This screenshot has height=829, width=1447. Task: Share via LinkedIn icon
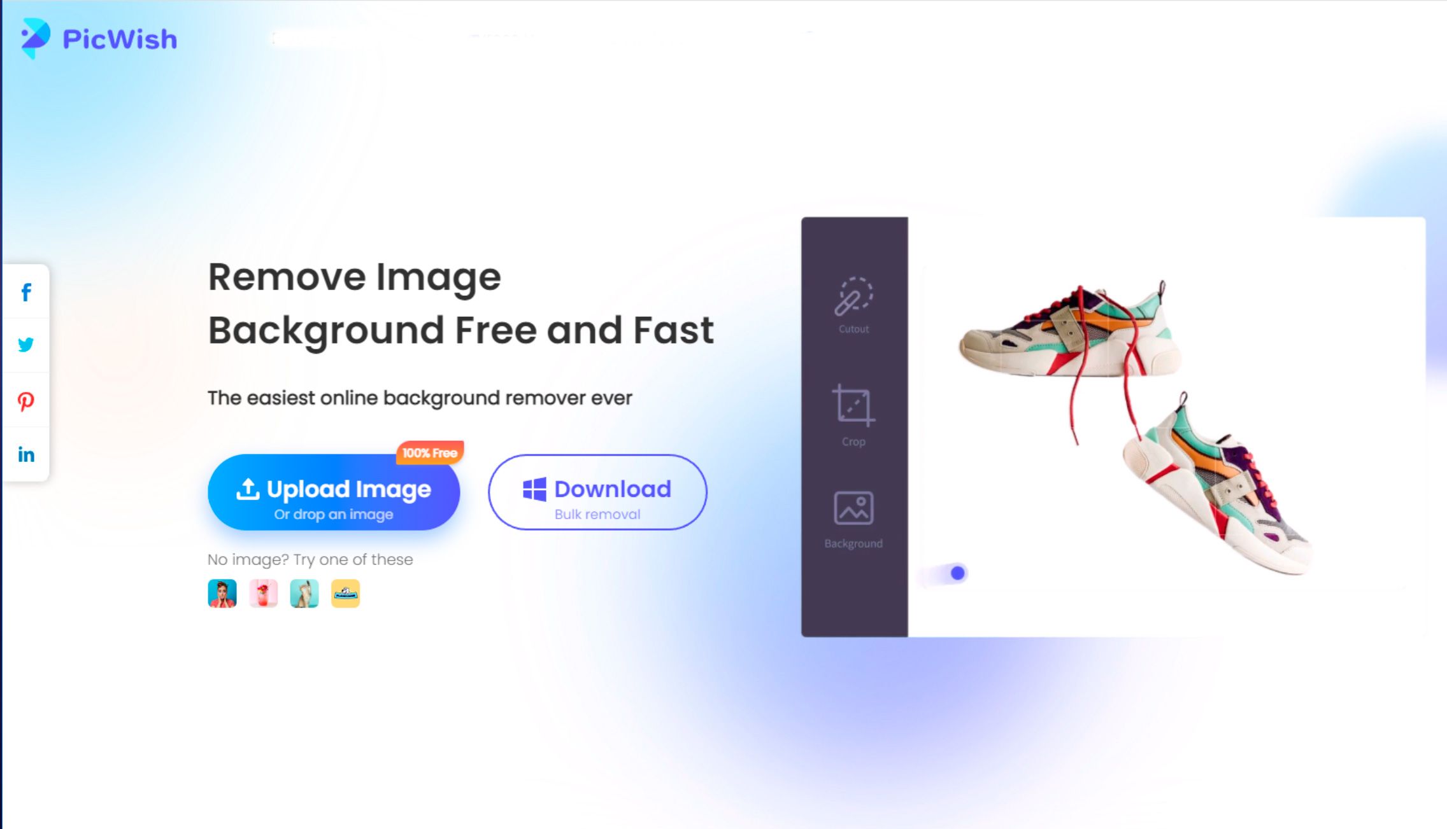[26, 455]
